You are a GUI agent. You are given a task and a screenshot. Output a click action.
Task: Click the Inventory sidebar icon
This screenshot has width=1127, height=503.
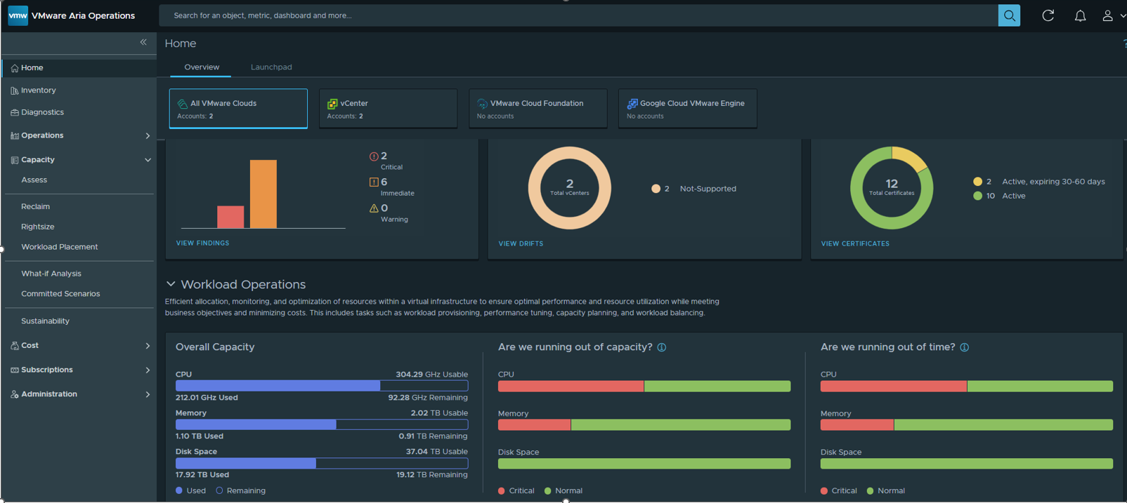click(15, 90)
